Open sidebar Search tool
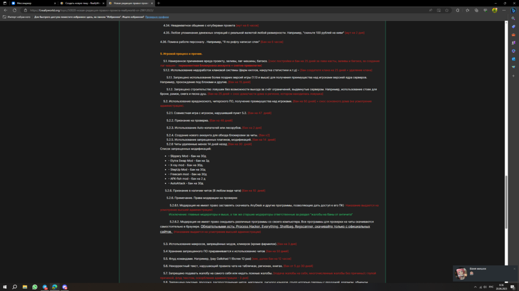 click(513, 19)
